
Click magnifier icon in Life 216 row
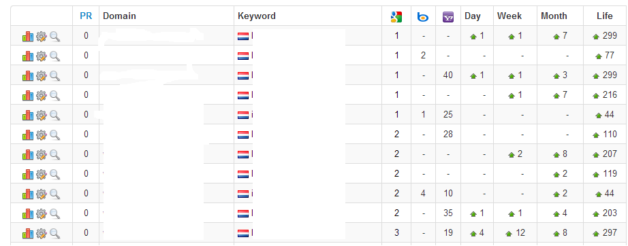point(55,96)
